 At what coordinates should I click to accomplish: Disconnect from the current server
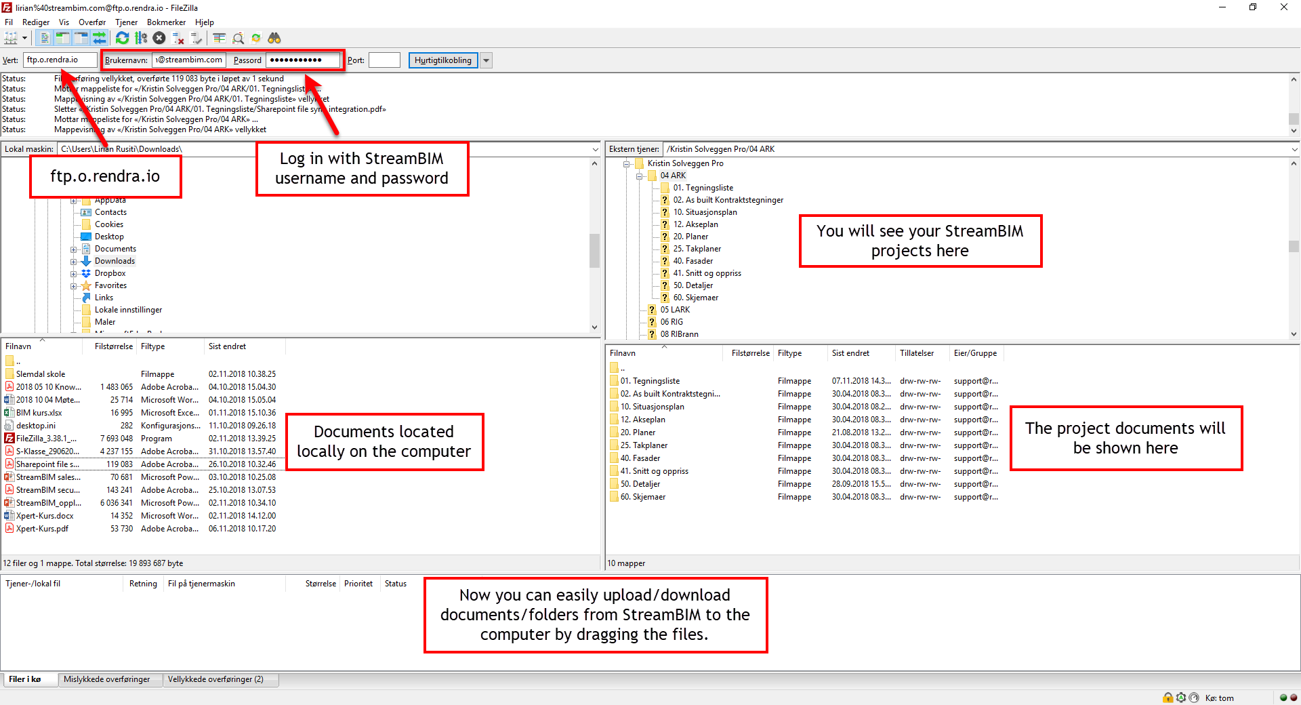coord(178,38)
